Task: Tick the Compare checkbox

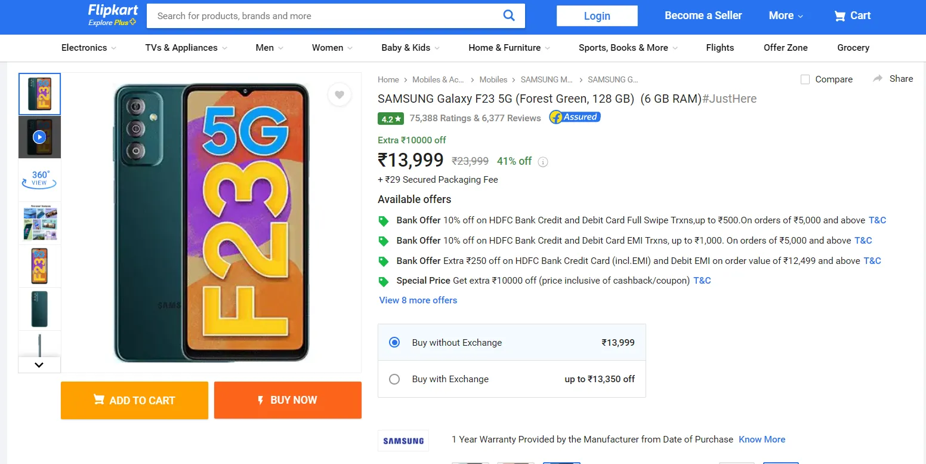Action: pos(805,79)
